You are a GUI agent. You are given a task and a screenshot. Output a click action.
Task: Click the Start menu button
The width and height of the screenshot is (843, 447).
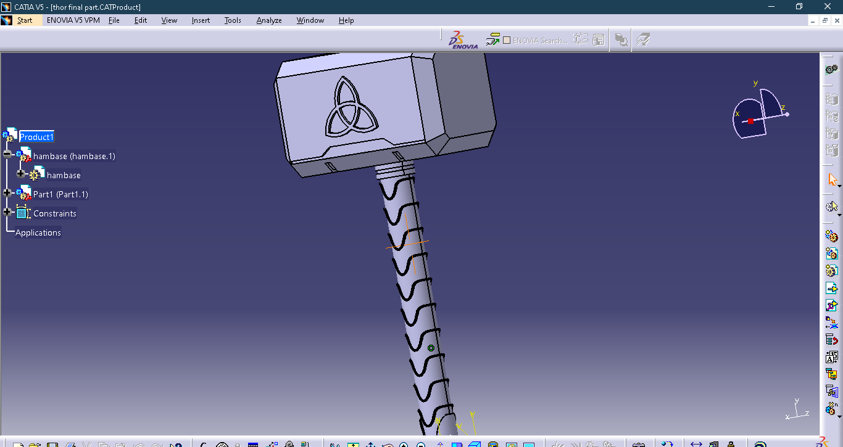coord(25,20)
